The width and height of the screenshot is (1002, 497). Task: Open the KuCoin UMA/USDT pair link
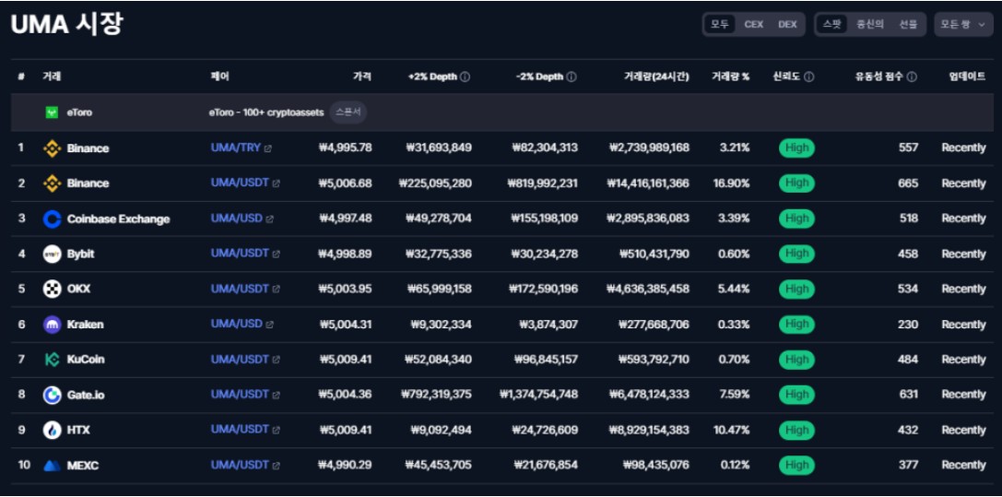[x=240, y=359]
